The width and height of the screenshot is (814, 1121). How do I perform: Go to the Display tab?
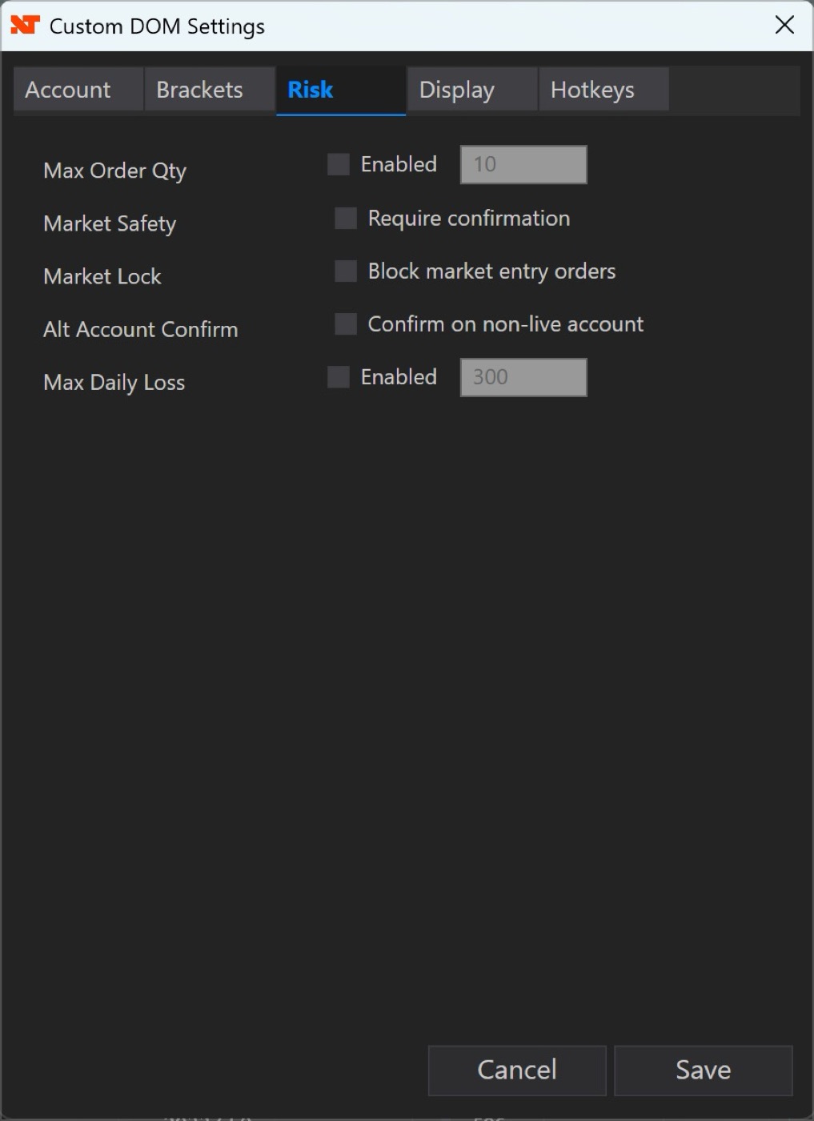472,90
